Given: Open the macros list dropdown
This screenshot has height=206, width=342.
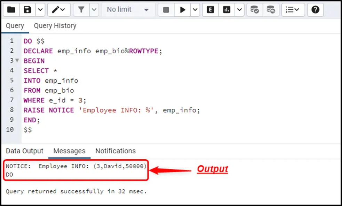Looking at the screenshot, I should pos(293,10).
